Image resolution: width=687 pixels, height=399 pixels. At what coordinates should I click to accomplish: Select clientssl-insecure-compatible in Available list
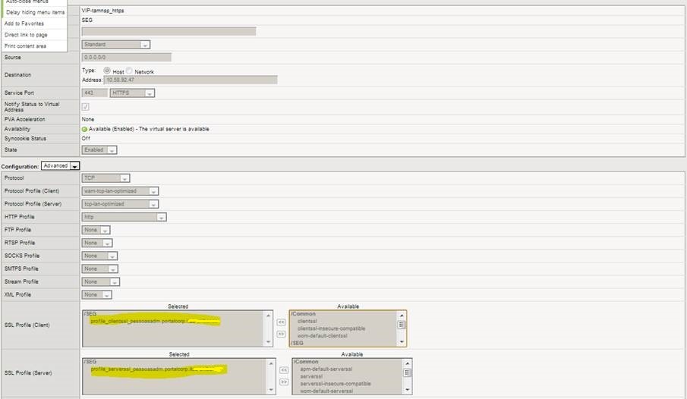331,328
